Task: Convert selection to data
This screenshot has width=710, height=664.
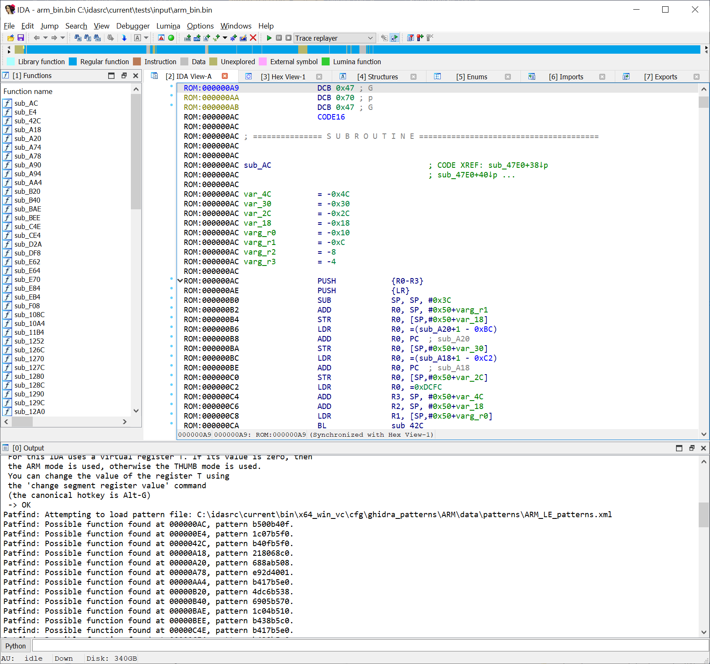Action: pyautogui.click(x=196, y=38)
